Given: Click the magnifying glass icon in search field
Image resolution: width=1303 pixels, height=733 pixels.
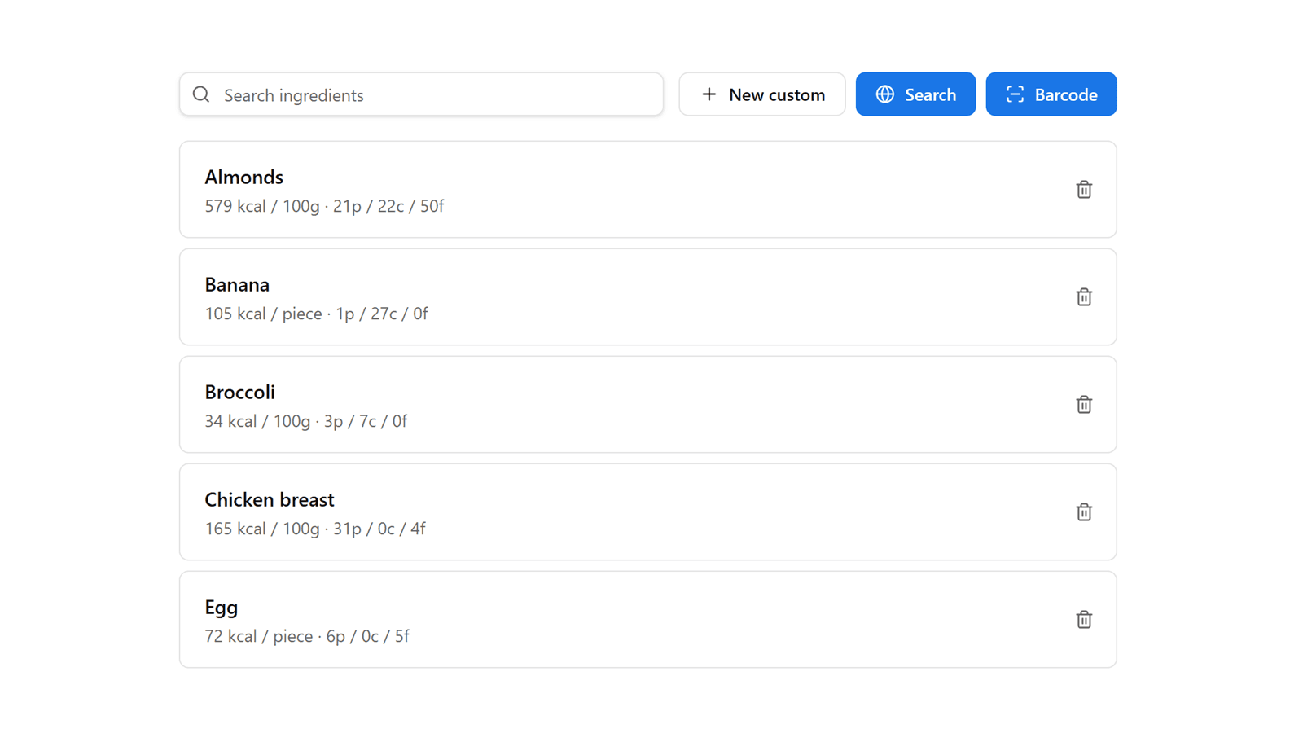Looking at the screenshot, I should pos(201,94).
